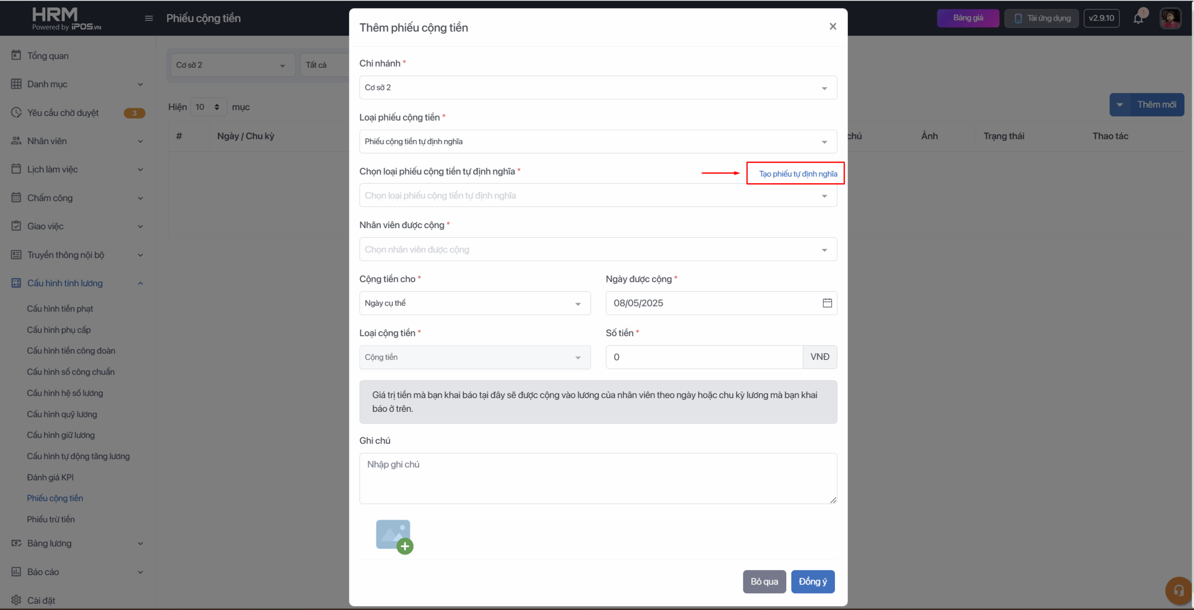Open the Chi nhánh dropdown

point(597,88)
